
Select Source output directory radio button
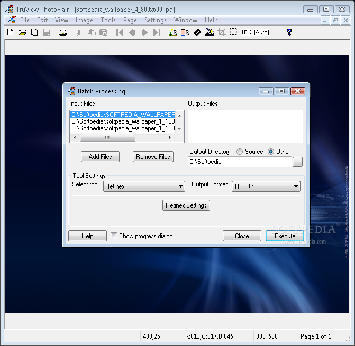tap(240, 152)
